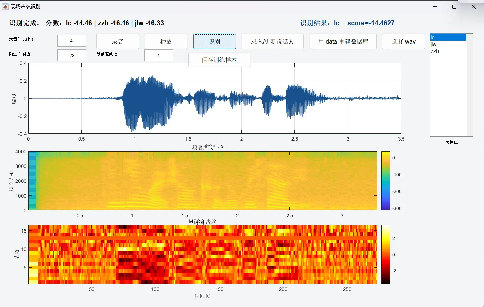Click the MFCC 声纹 heatmap plot
The width and height of the screenshot is (484, 307).
click(x=203, y=255)
